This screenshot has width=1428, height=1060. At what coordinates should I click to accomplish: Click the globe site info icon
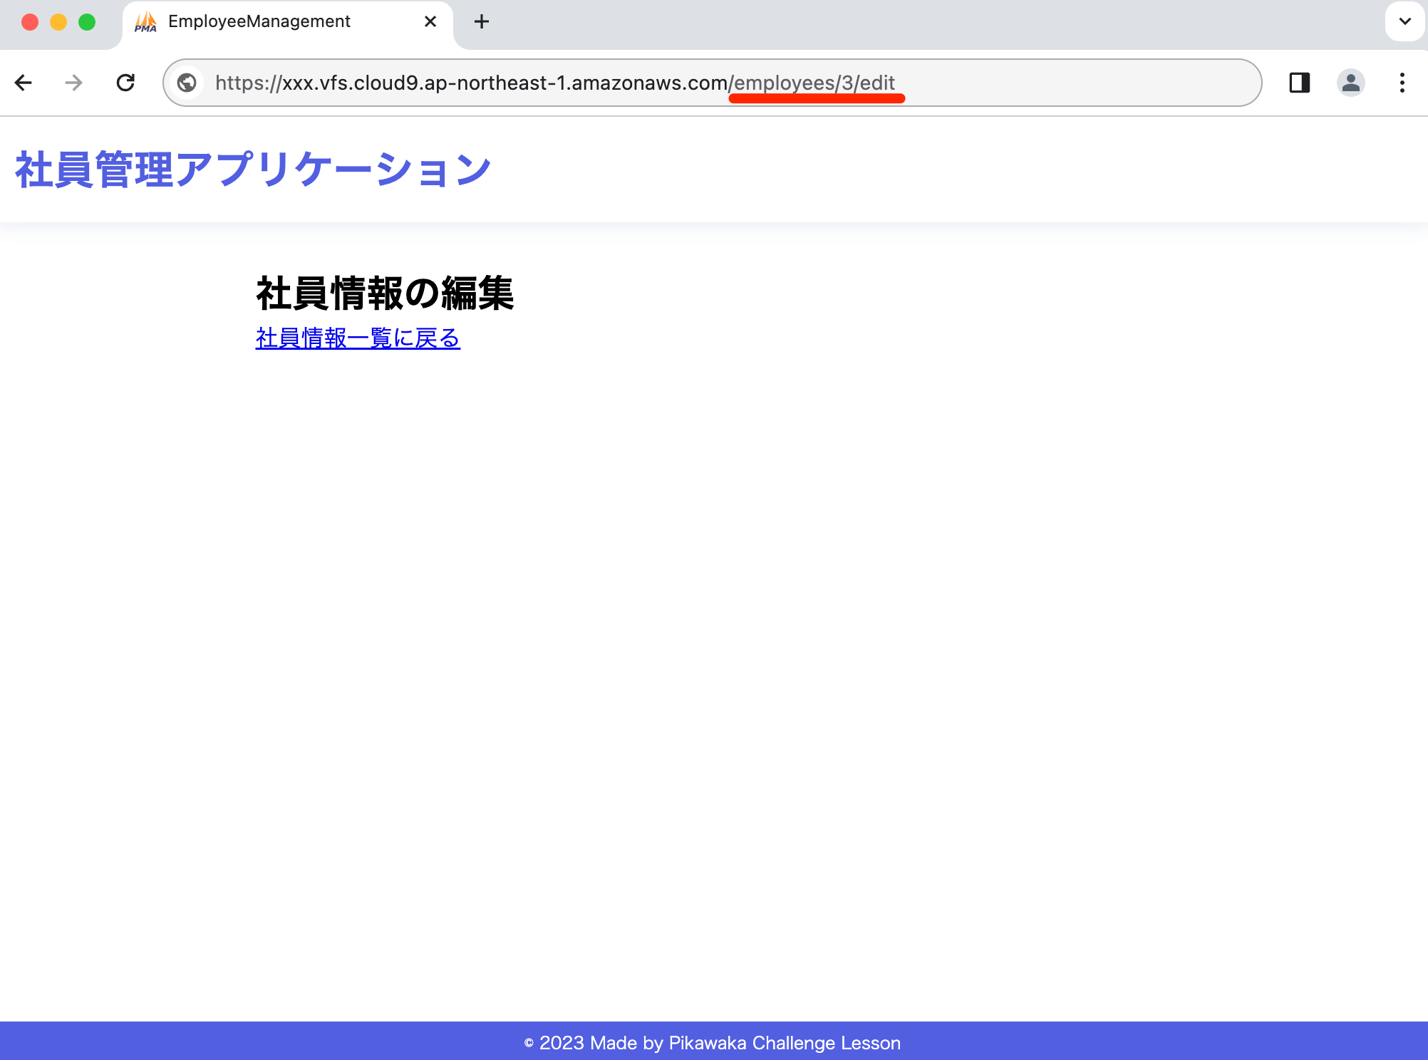pyautogui.click(x=187, y=83)
